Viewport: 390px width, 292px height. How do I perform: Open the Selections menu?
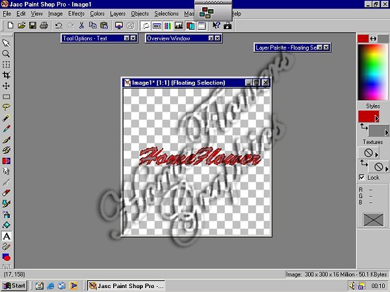[166, 14]
